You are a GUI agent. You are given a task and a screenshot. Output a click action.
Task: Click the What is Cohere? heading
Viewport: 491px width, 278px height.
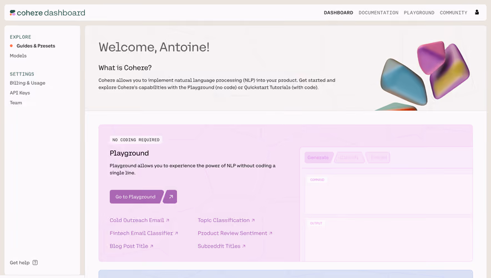[x=125, y=68]
